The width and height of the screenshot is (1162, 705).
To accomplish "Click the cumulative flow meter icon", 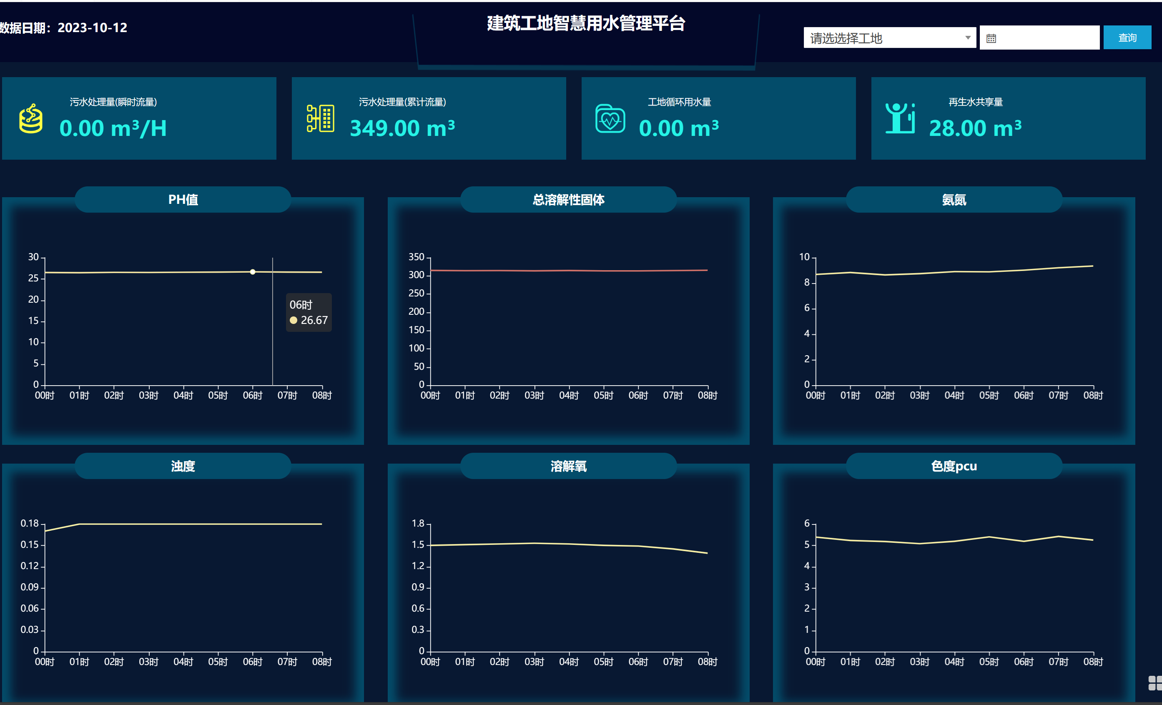I will [321, 118].
